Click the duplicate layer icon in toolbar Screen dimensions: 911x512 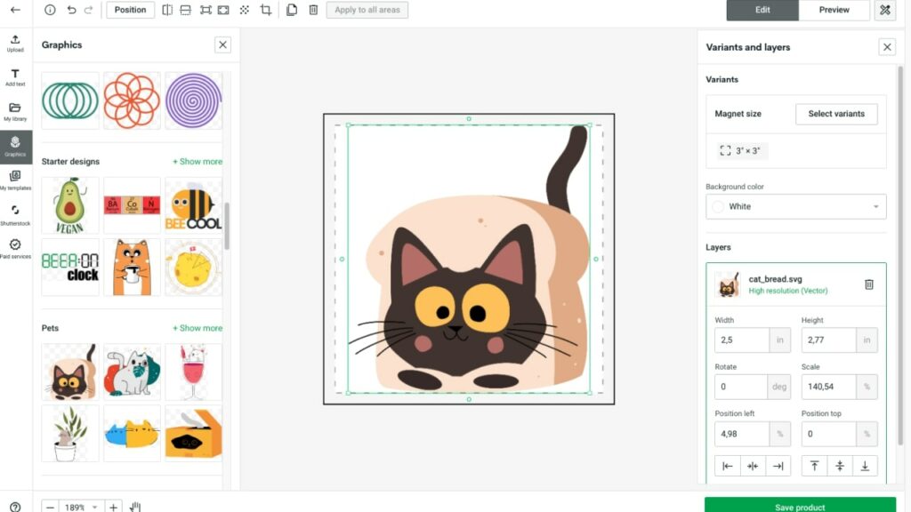[x=292, y=10]
